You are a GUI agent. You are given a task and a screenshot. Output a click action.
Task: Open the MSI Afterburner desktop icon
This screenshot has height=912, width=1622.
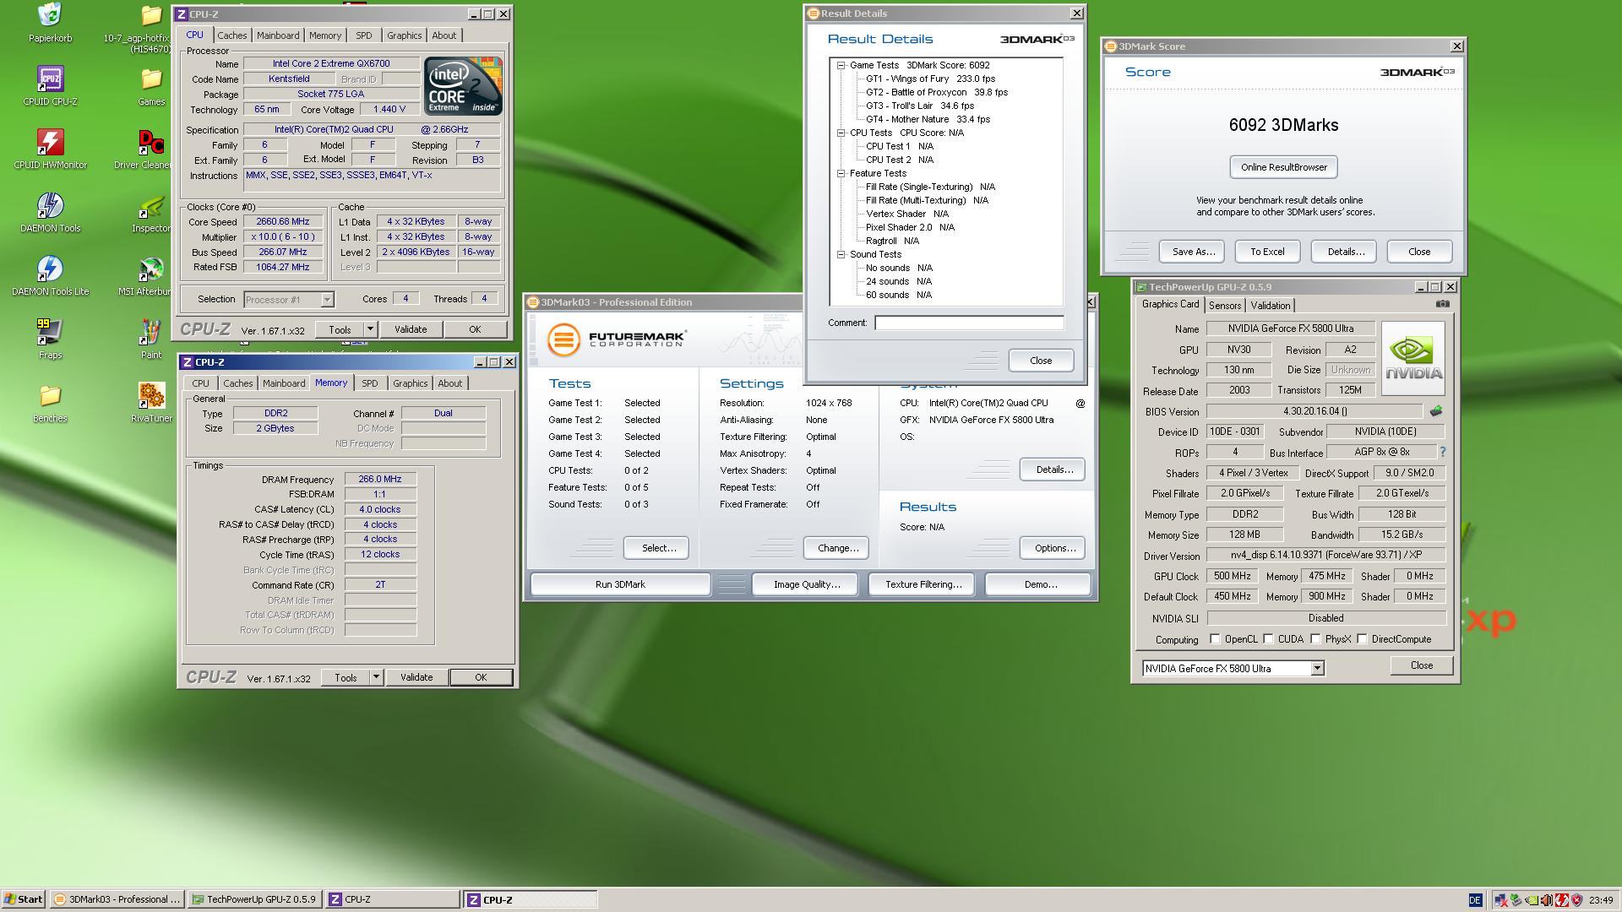pos(151,270)
